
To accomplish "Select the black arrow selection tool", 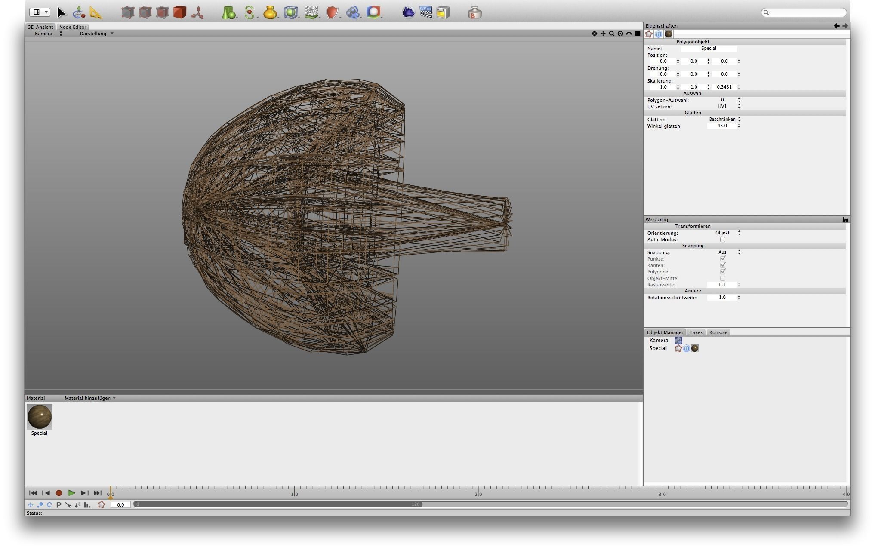I will coord(62,13).
